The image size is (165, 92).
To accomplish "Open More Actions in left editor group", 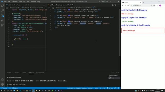I will point(44,5).
